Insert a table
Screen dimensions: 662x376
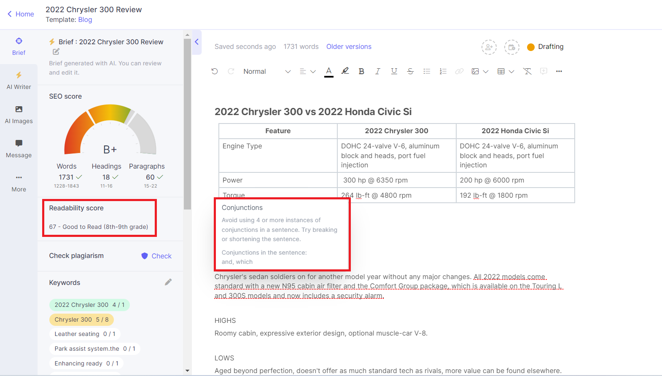501,71
